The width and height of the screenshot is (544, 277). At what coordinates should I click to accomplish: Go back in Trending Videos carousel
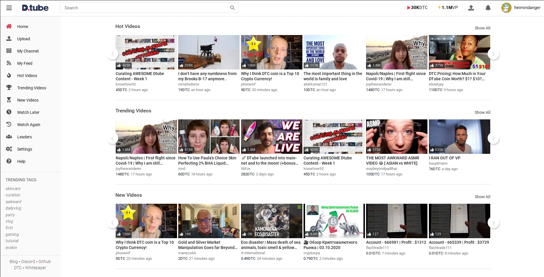click(112, 138)
